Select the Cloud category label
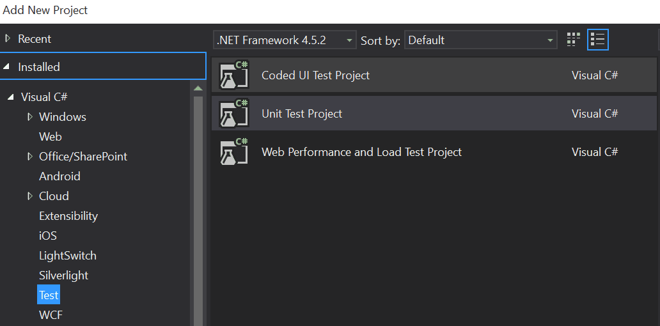 pos(54,196)
